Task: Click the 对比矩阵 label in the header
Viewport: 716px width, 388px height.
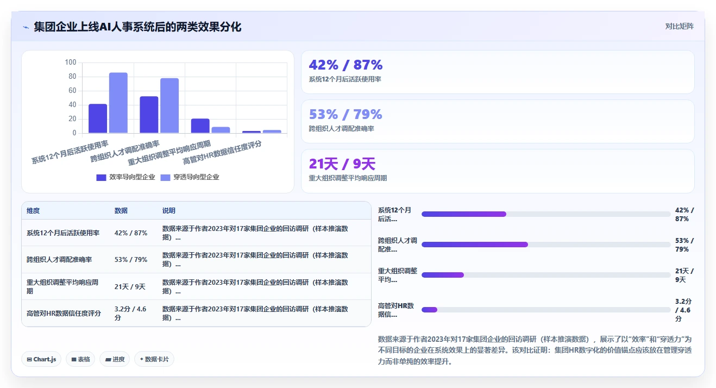Action: click(x=679, y=26)
